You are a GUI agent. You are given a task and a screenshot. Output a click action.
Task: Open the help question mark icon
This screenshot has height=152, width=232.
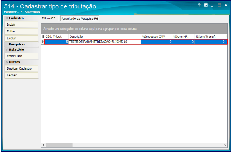coord(199,6)
